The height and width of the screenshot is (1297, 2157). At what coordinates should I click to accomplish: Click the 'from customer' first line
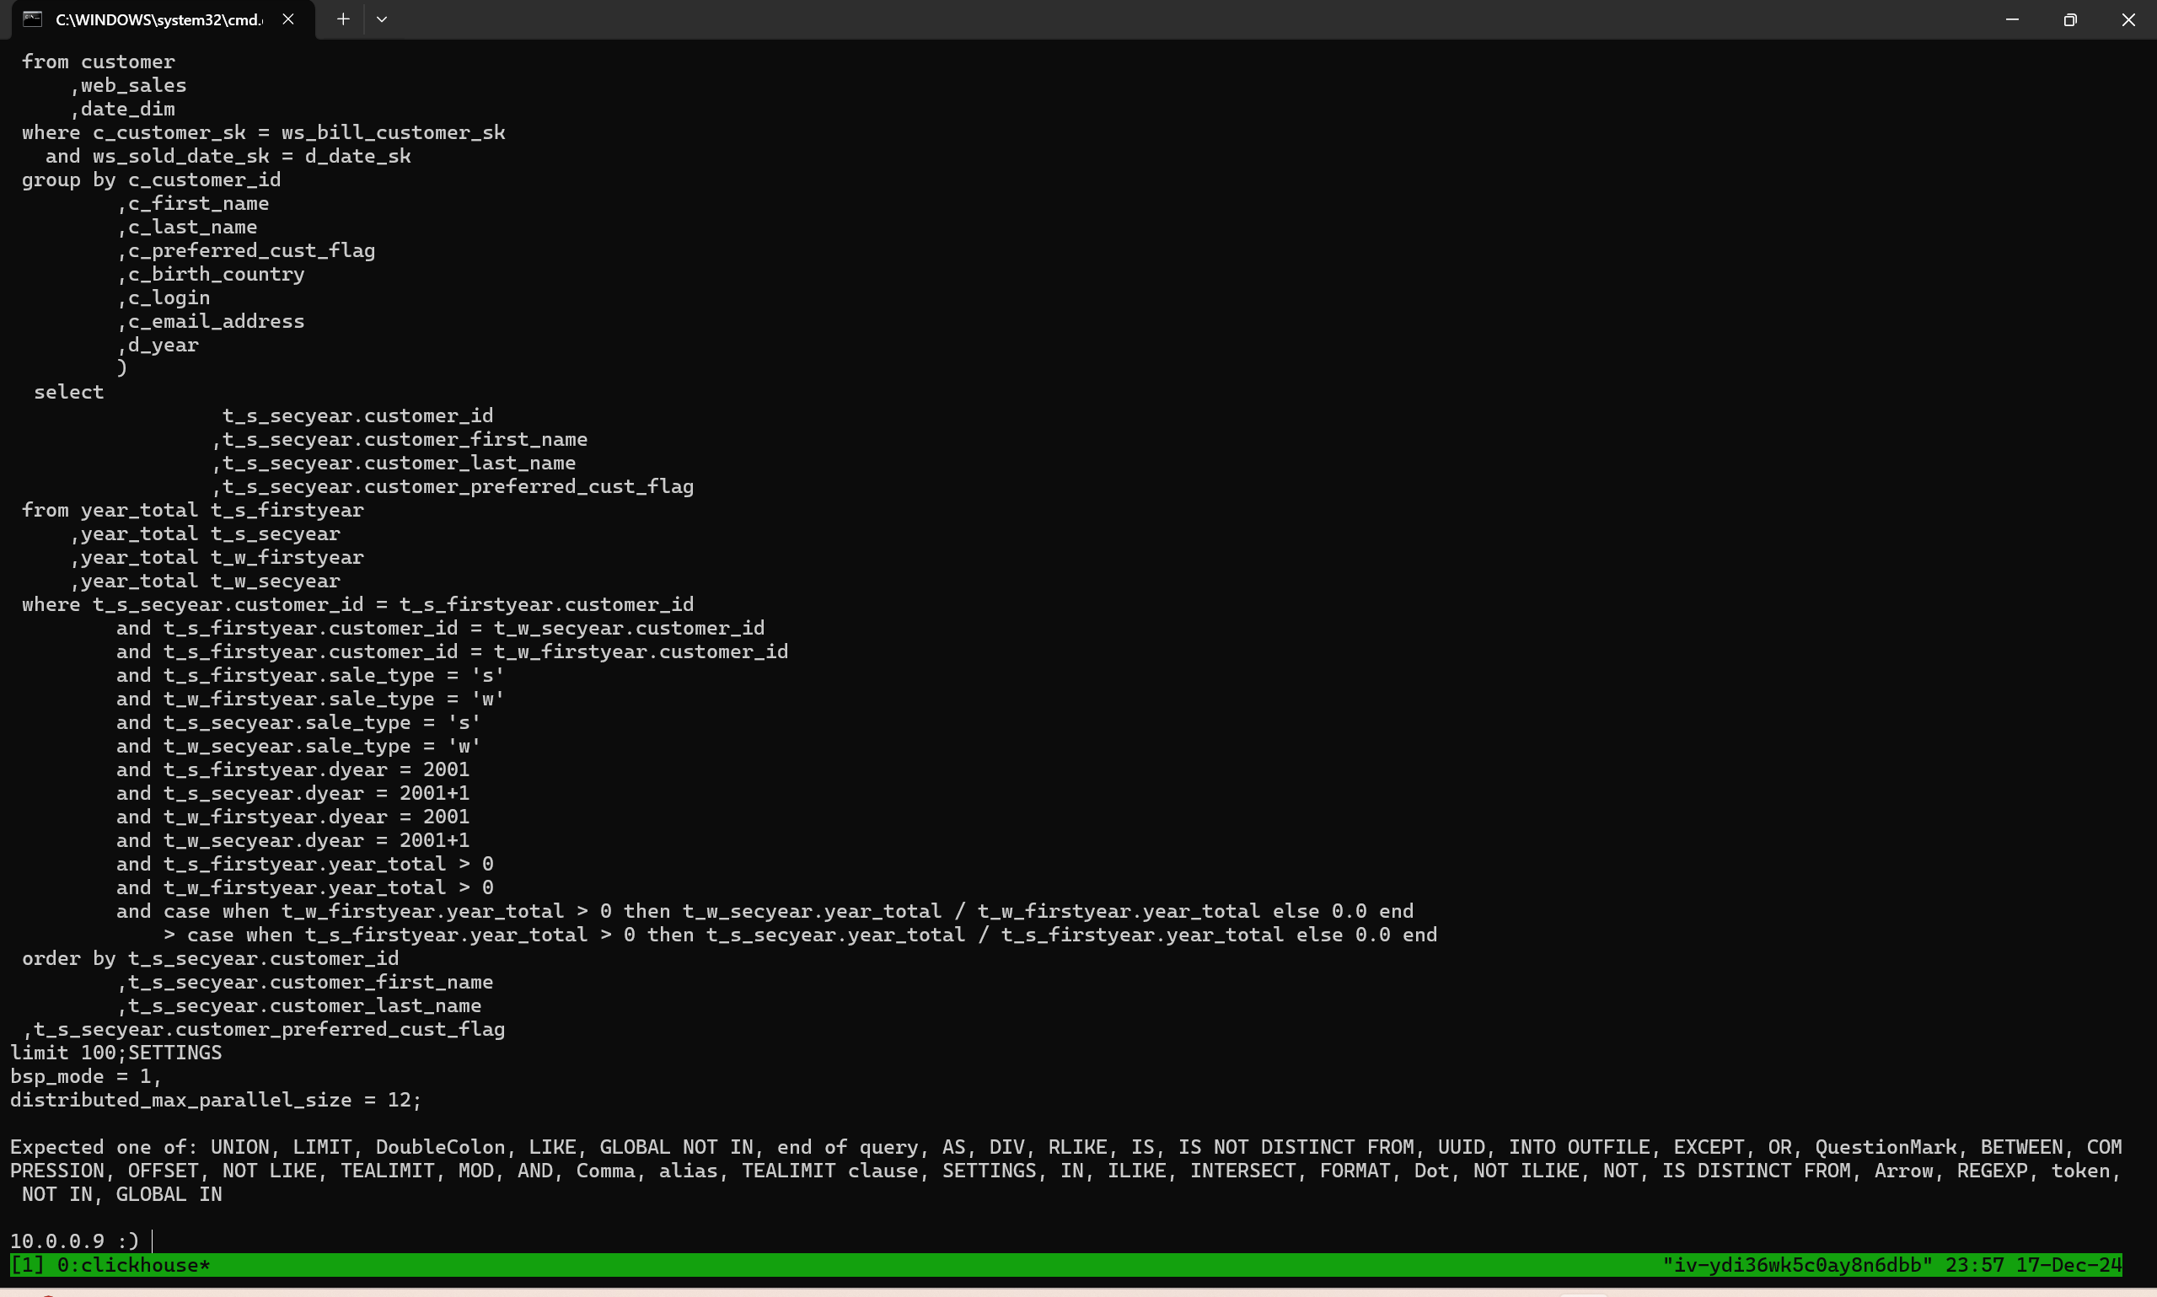click(98, 62)
